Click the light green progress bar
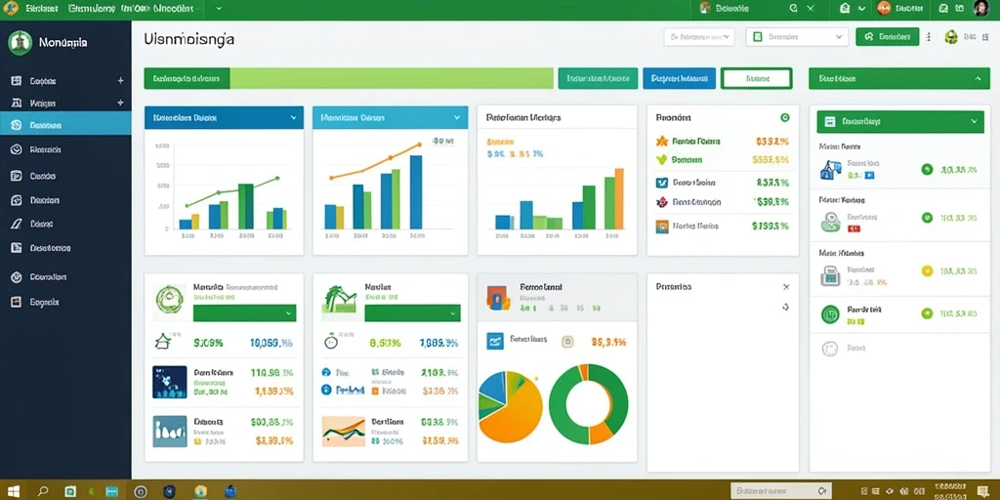 point(391,78)
